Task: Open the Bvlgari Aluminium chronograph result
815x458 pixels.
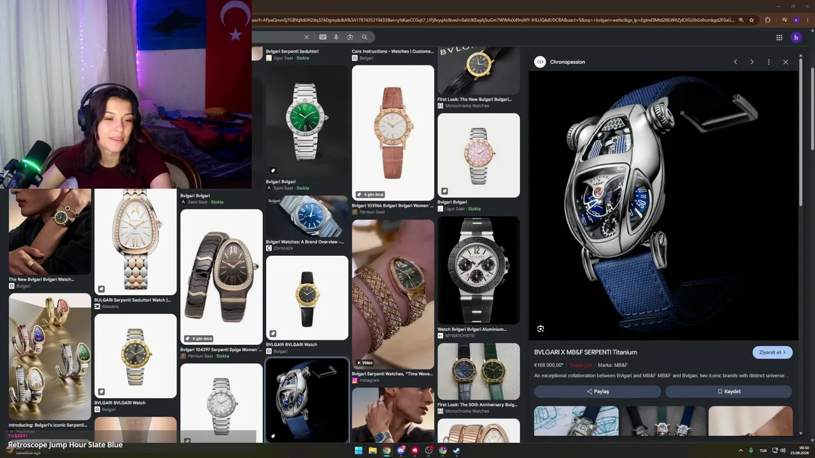Action: click(478, 270)
